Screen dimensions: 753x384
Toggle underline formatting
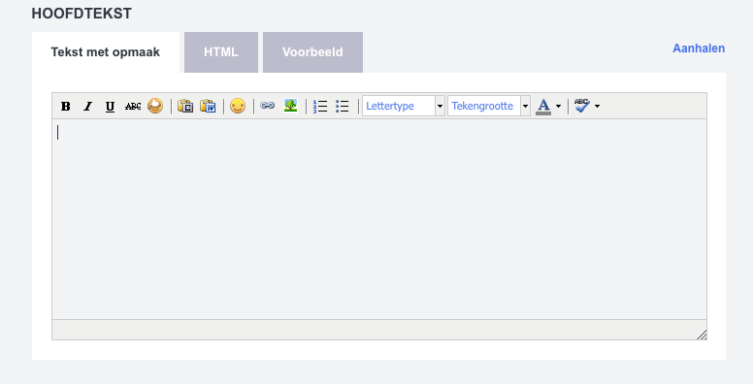click(110, 106)
